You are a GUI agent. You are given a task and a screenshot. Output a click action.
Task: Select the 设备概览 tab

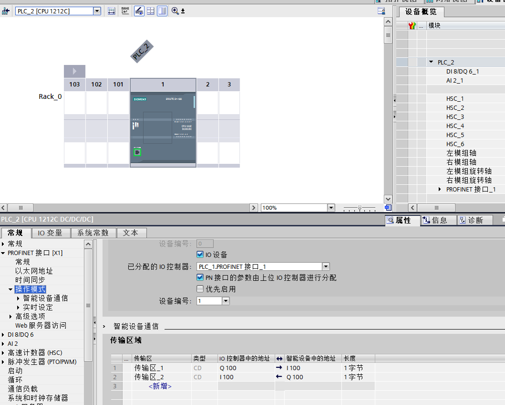point(421,12)
